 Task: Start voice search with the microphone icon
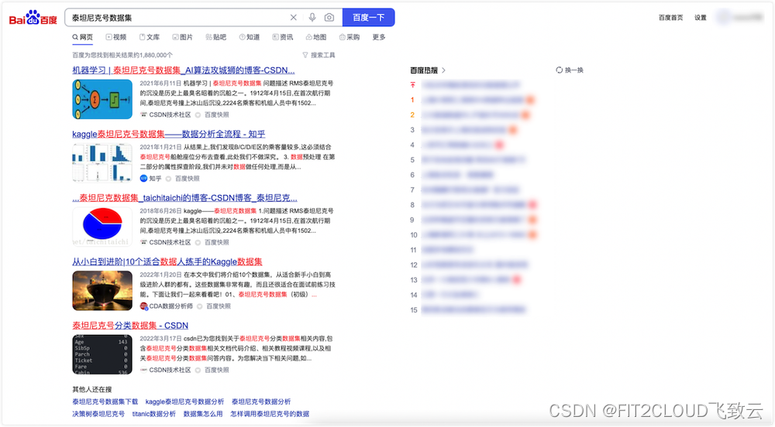pyautogui.click(x=312, y=18)
